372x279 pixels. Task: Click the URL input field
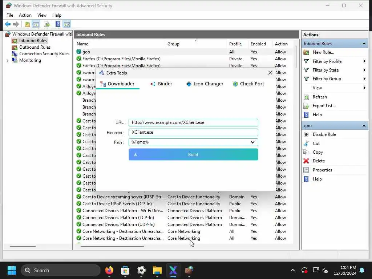point(193,122)
